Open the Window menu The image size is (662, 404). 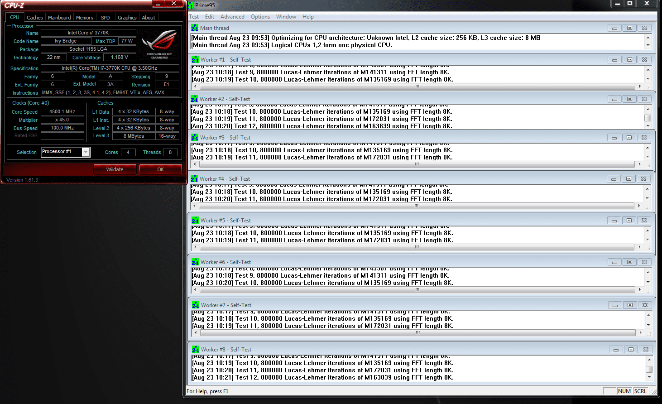tap(286, 17)
